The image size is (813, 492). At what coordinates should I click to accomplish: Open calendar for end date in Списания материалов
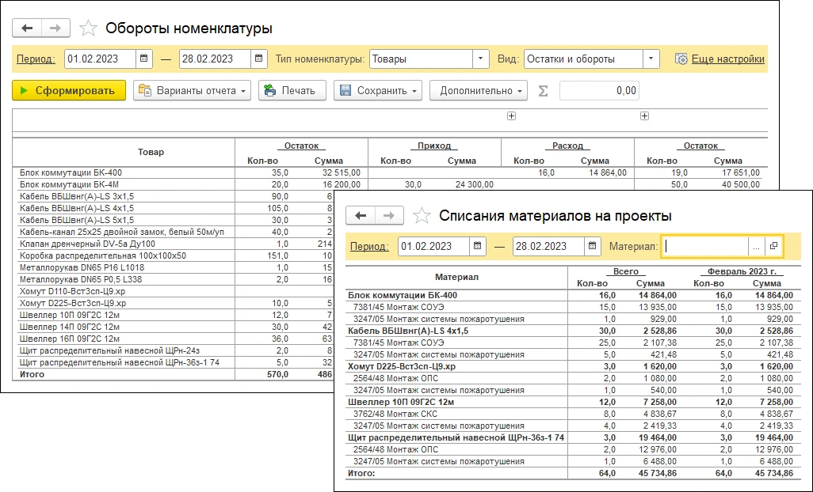click(592, 246)
